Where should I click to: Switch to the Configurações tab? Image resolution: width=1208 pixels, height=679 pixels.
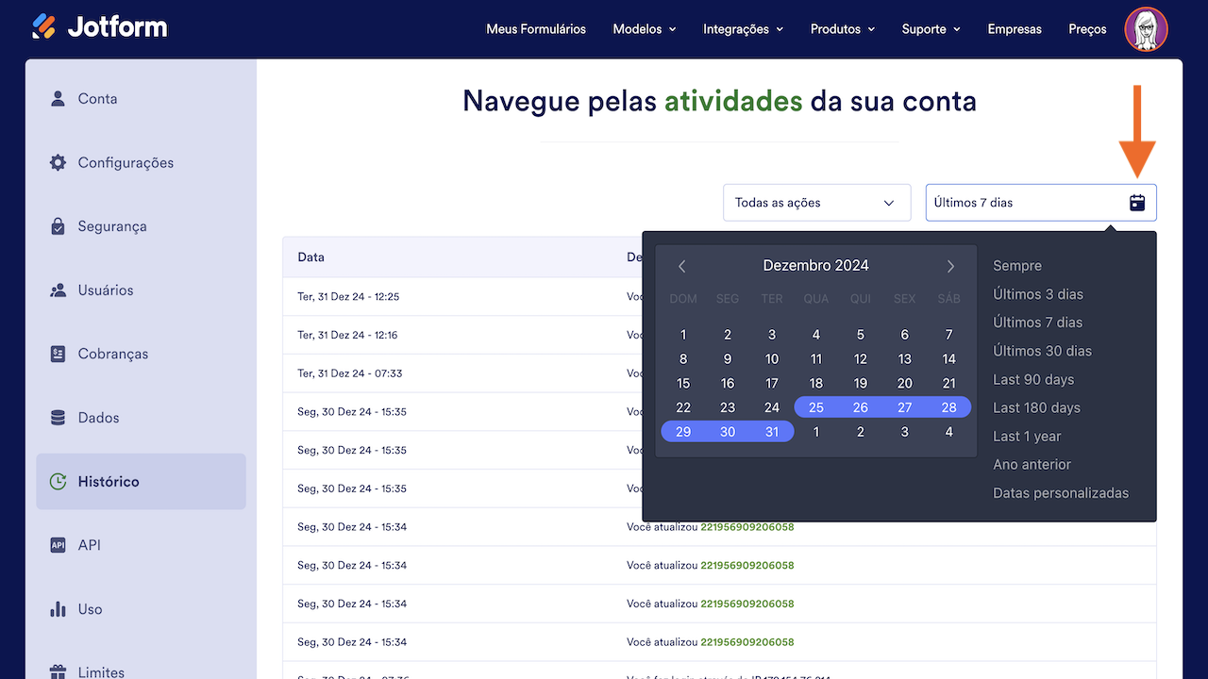[141, 162]
